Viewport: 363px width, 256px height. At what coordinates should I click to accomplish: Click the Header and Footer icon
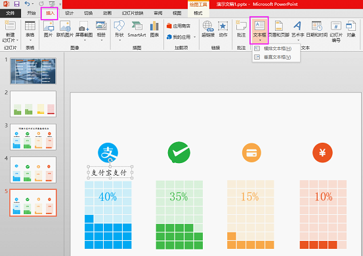279,26
